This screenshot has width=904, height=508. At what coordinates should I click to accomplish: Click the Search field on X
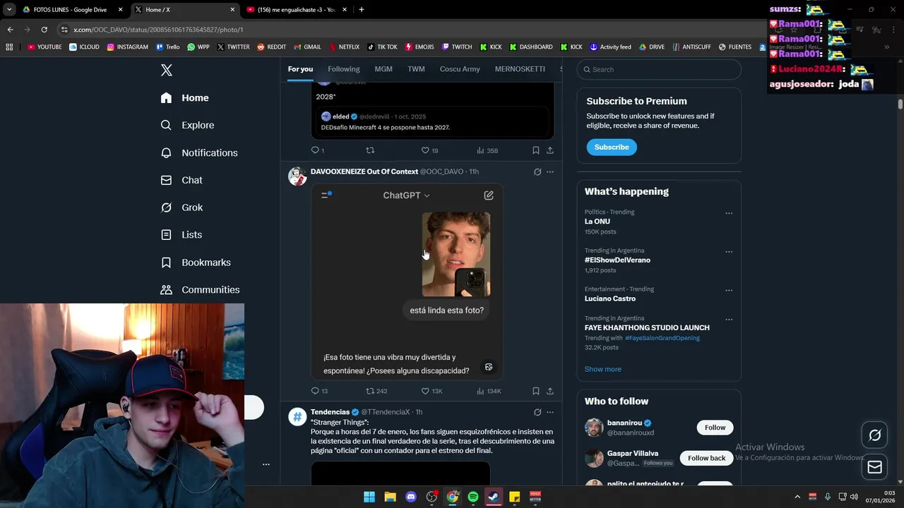click(659, 69)
